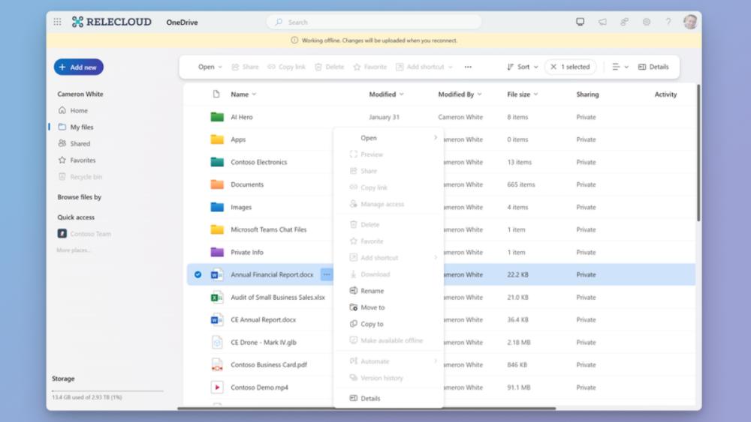Click the monitor icon in the header

click(580, 22)
